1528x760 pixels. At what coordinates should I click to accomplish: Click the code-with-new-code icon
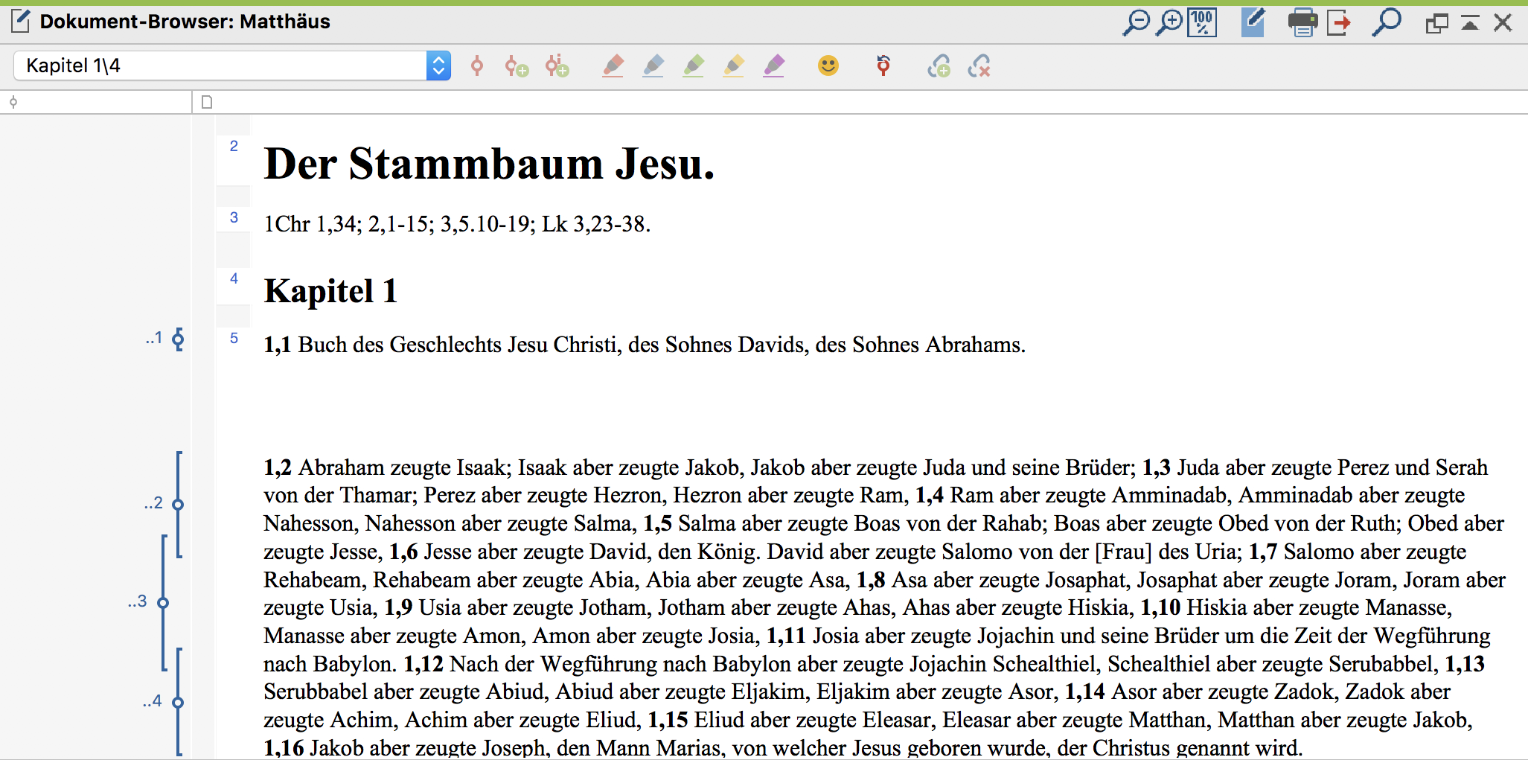tap(517, 66)
